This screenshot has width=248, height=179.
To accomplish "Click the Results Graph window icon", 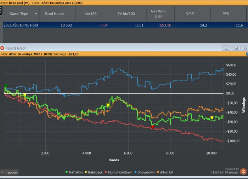I will click(x=2, y=48).
